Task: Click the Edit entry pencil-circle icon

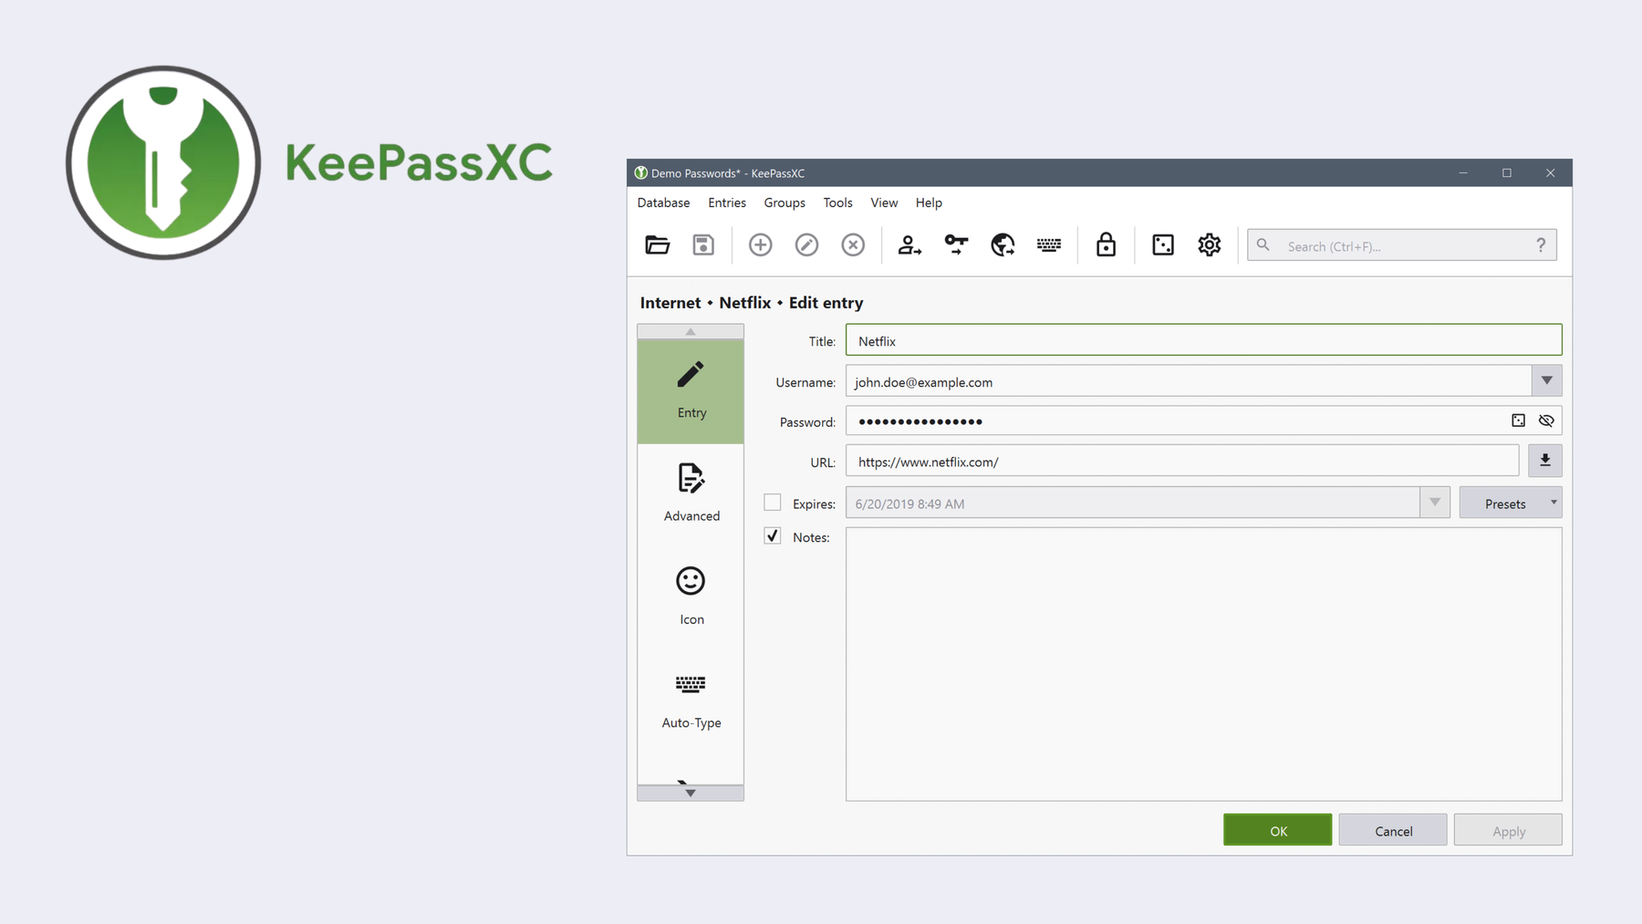Action: pos(806,244)
